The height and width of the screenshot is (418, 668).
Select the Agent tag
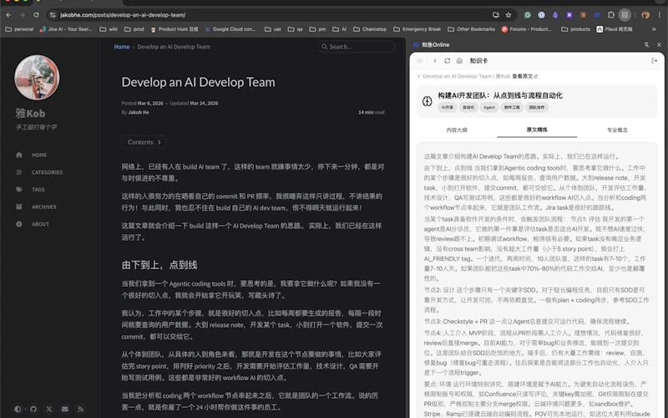click(x=489, y=107)
